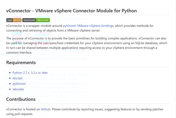176x118 pixels.
Task: Click the 'The purpose of vConnector' sentence start
Action: coord(25,38)
